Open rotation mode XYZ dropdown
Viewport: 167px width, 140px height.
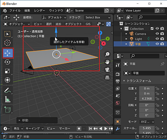(x=147, y=122)
